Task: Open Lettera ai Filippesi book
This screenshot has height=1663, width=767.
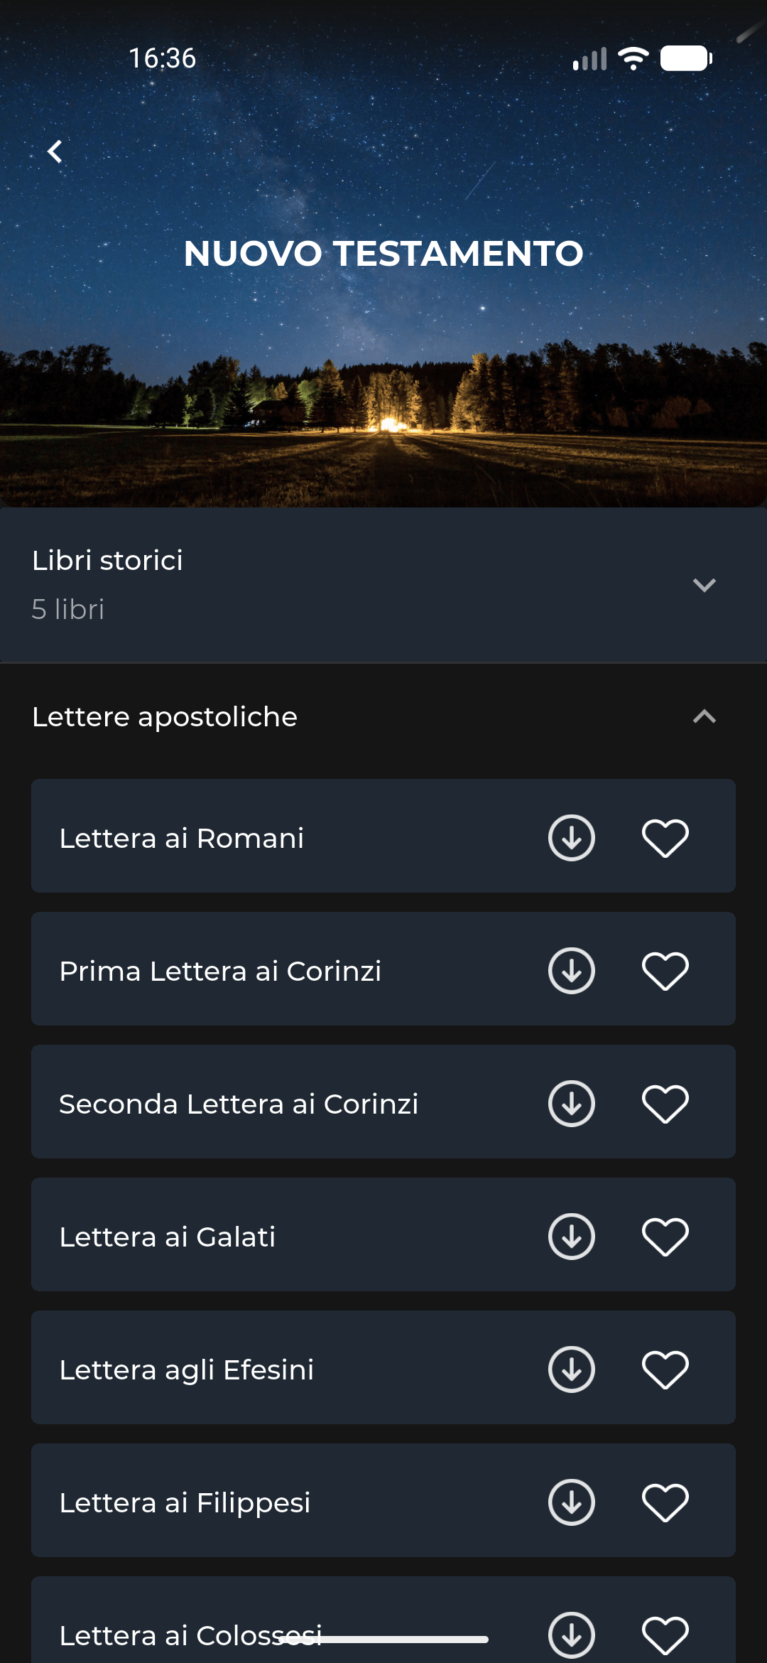Action: click(x=185, y=1502)
